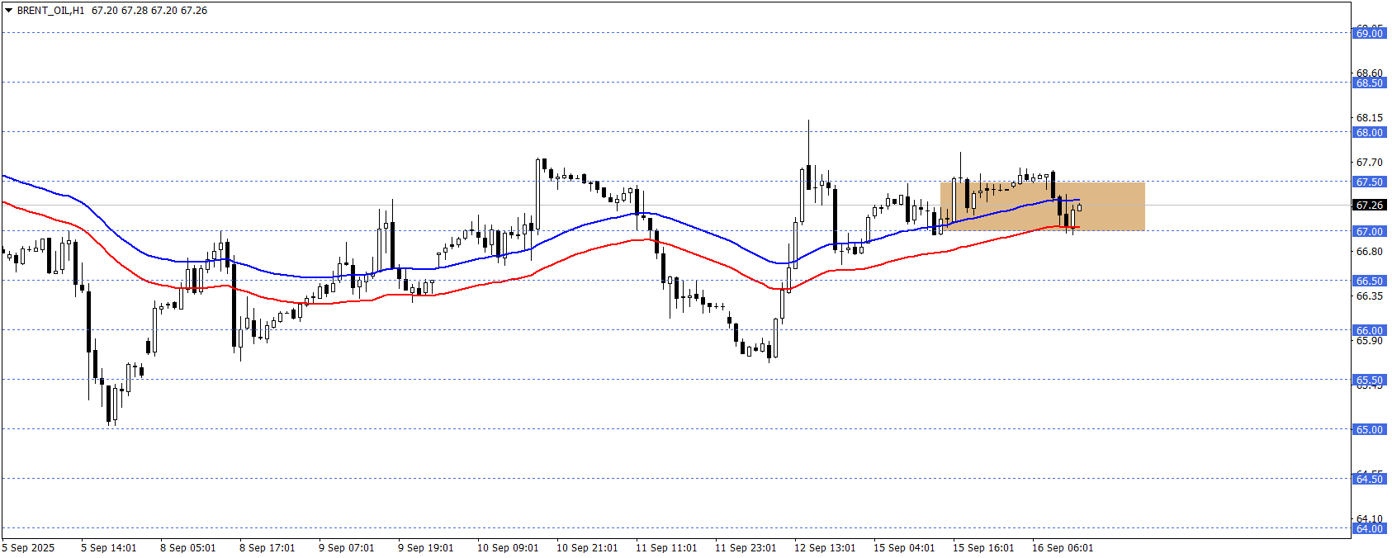1392x558 pixels.
Task: Click the 10 Sep 09:01 time label
Action: [x=508, y=548]
